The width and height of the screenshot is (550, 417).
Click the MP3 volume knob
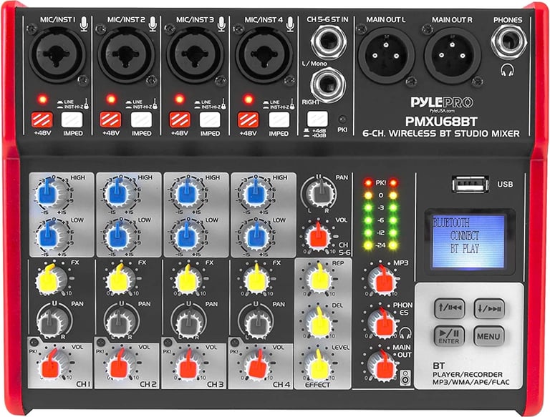click(382, 280)
